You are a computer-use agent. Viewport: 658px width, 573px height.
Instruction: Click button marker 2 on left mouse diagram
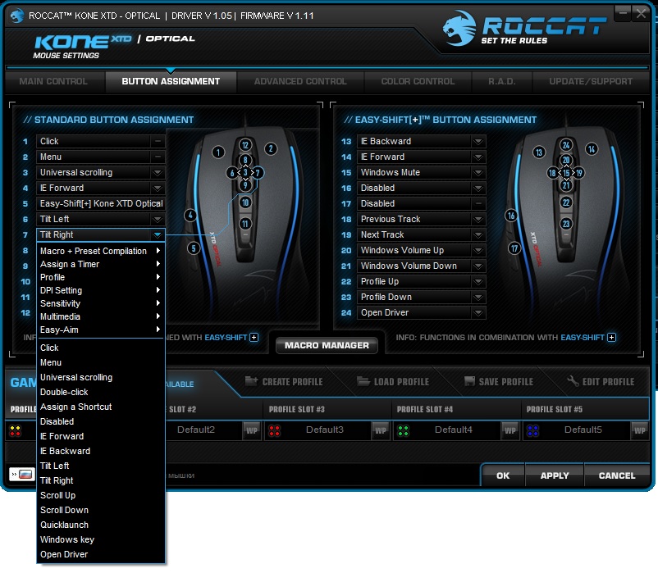point(271,148)
